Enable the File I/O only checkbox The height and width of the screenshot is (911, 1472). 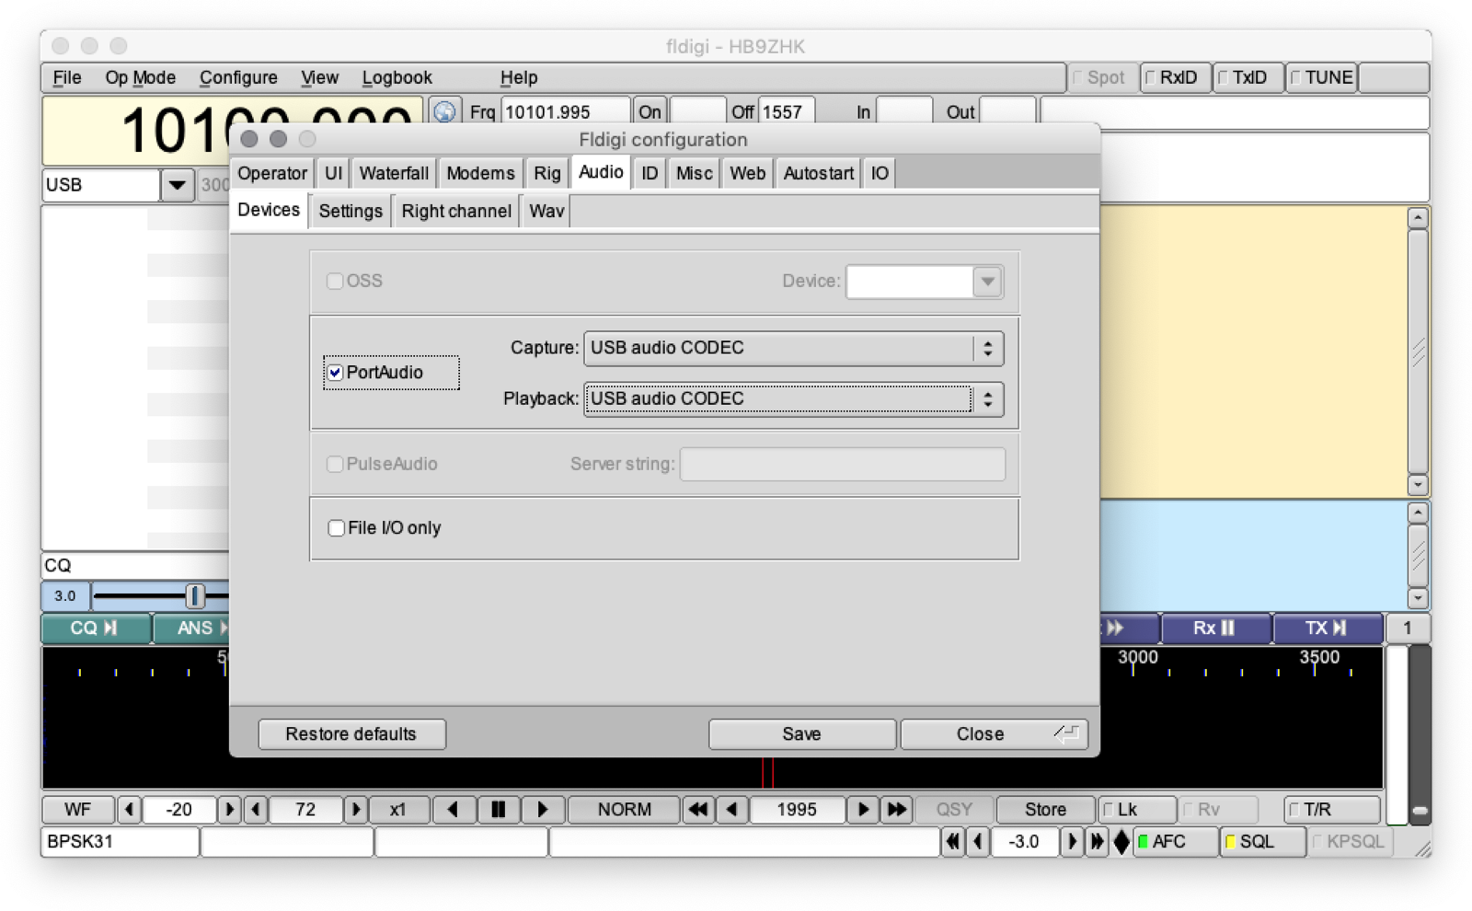point(337,528)
